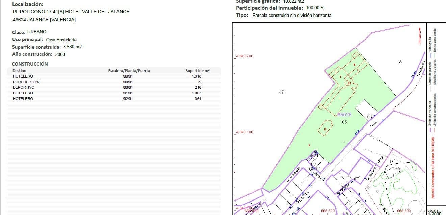
Task: Click the green parcel 05 label
Action: [x=344, y=122]
